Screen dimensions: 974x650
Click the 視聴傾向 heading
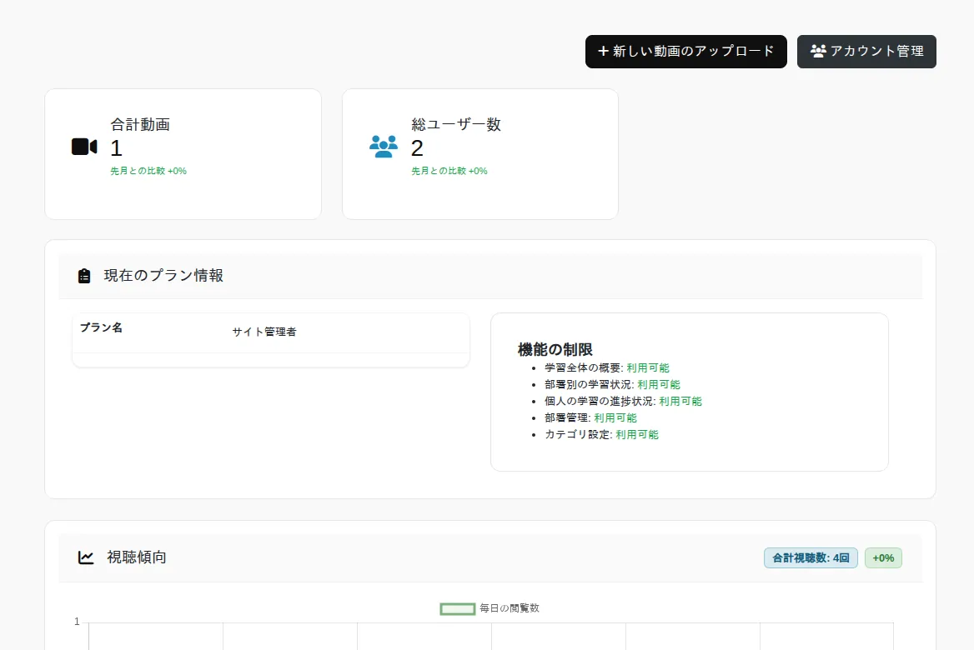click(x=137, y=557)
